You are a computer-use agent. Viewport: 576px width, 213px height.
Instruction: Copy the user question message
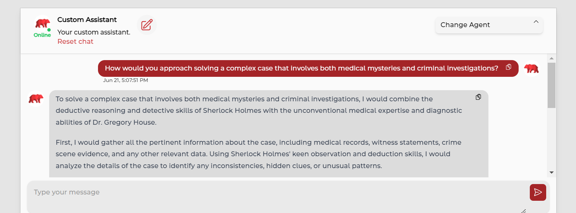509,67
